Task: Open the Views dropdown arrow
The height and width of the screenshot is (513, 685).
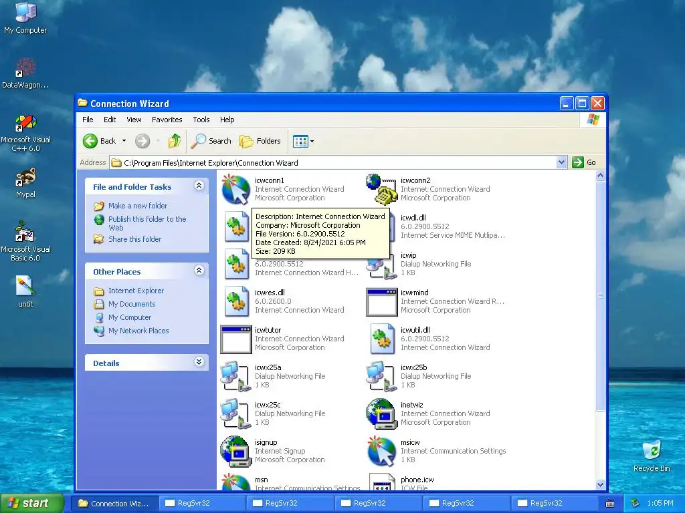Action: (x=312, y=141)
